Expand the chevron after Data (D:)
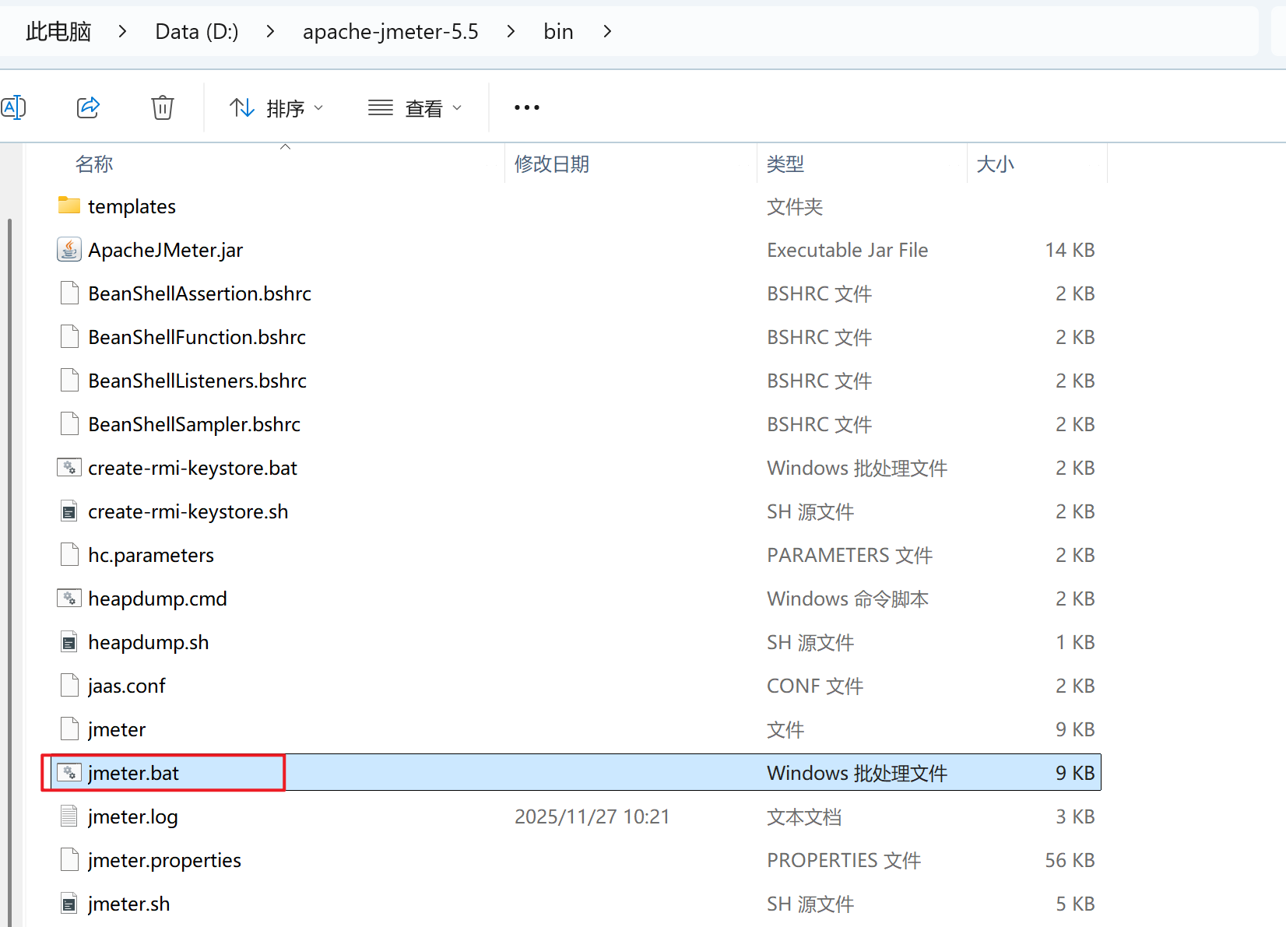Image resolution: width=1286 pixels, height=927 pixels. click(x=270, y=31)
